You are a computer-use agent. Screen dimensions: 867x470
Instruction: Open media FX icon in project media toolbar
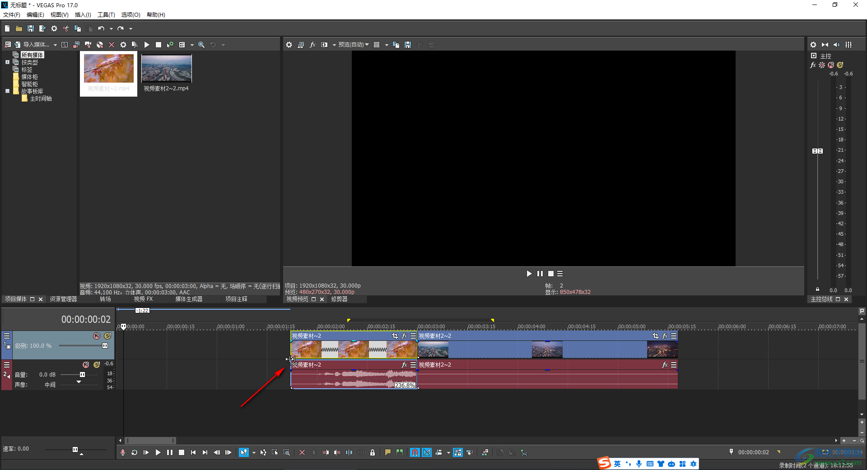[135, 45]
